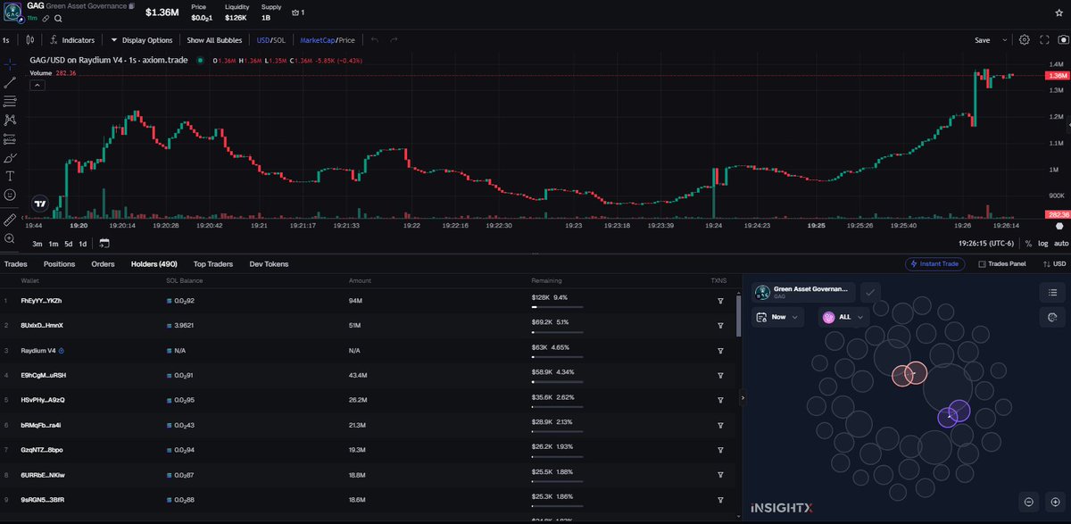The width and height of the screenshot is (1071, 524).
Task: Open the emoji icons tool
Action: tap(10, 195)
